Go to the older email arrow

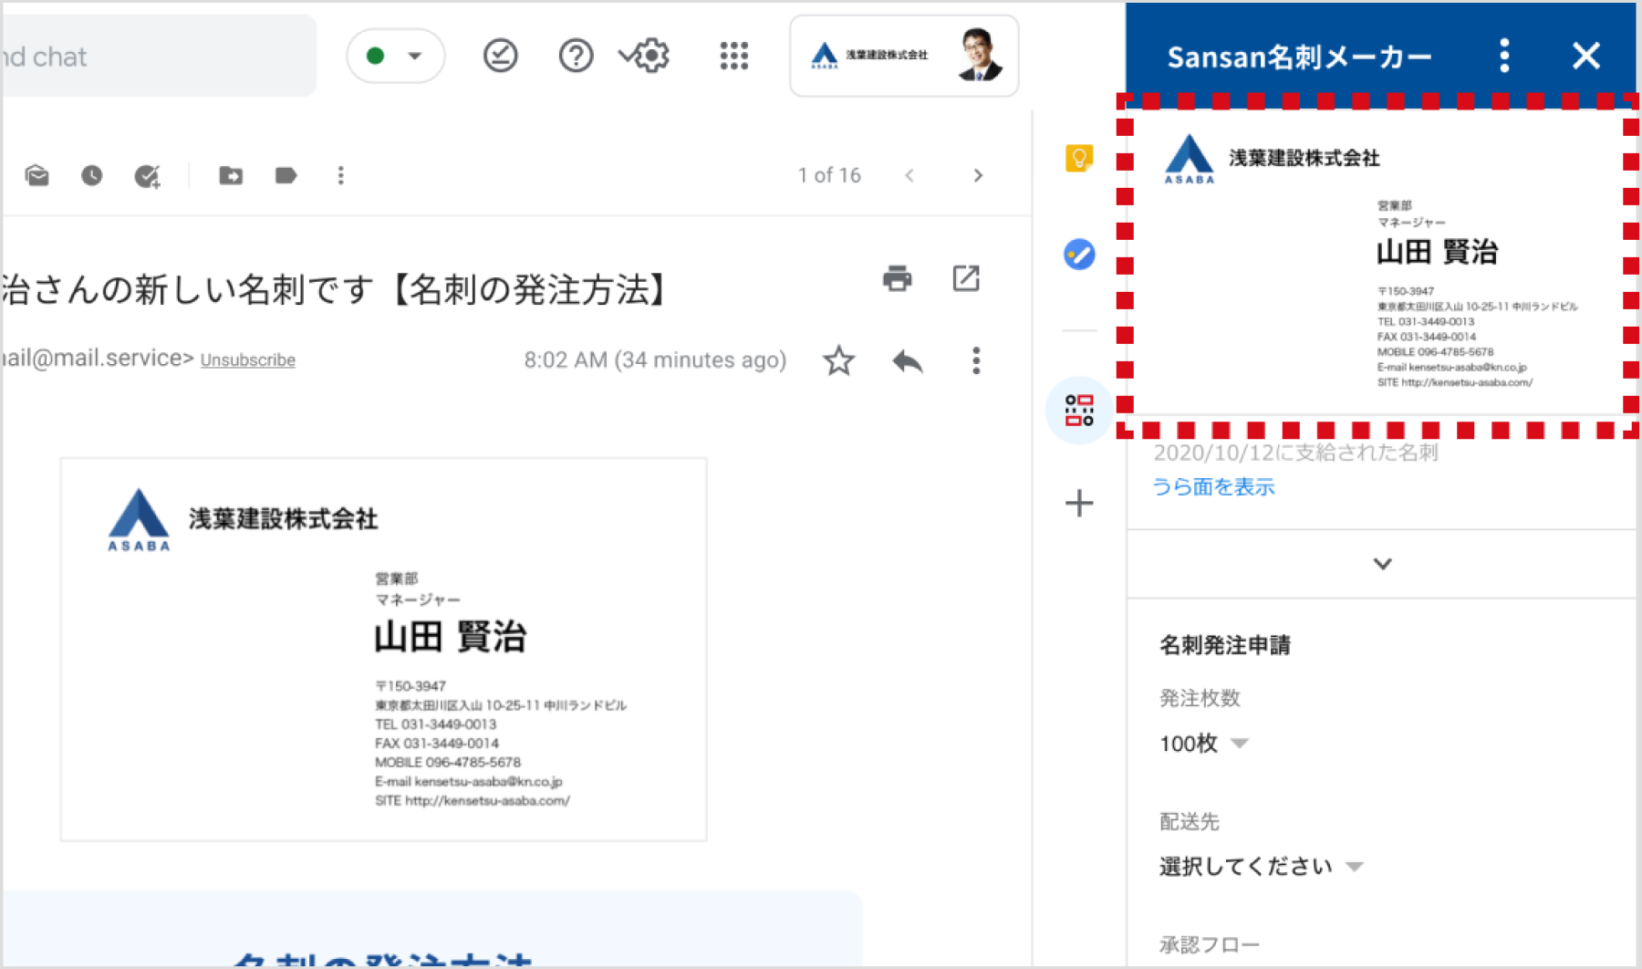tap(978, 175)
